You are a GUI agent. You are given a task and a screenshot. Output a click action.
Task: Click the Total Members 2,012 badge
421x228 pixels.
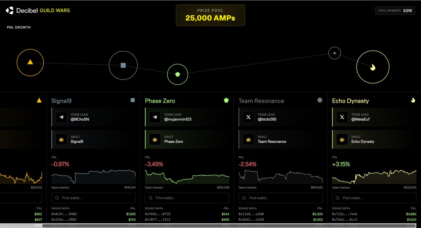(395, 11)
